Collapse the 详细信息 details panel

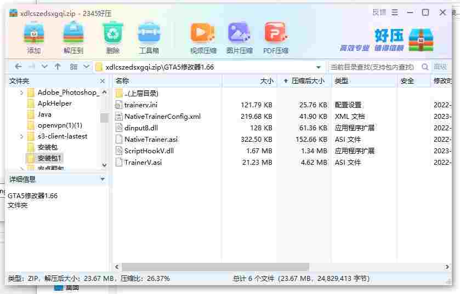(103, 179)
